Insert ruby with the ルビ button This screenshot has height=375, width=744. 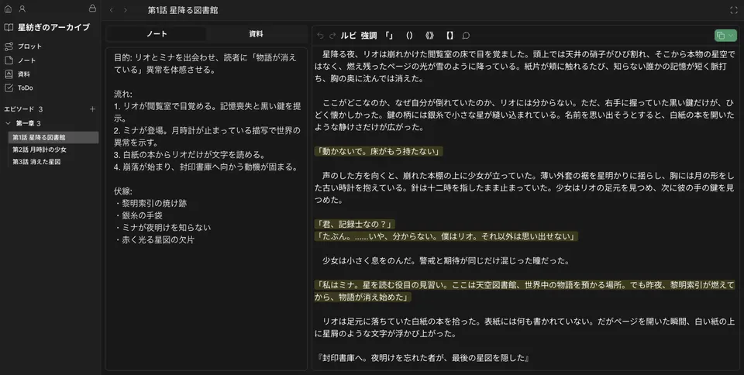click(x=348, y=36)
